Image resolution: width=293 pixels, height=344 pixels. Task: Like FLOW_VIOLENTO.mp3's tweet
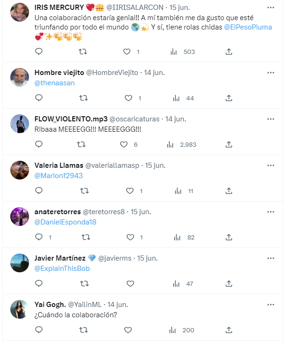click(124, 144)
